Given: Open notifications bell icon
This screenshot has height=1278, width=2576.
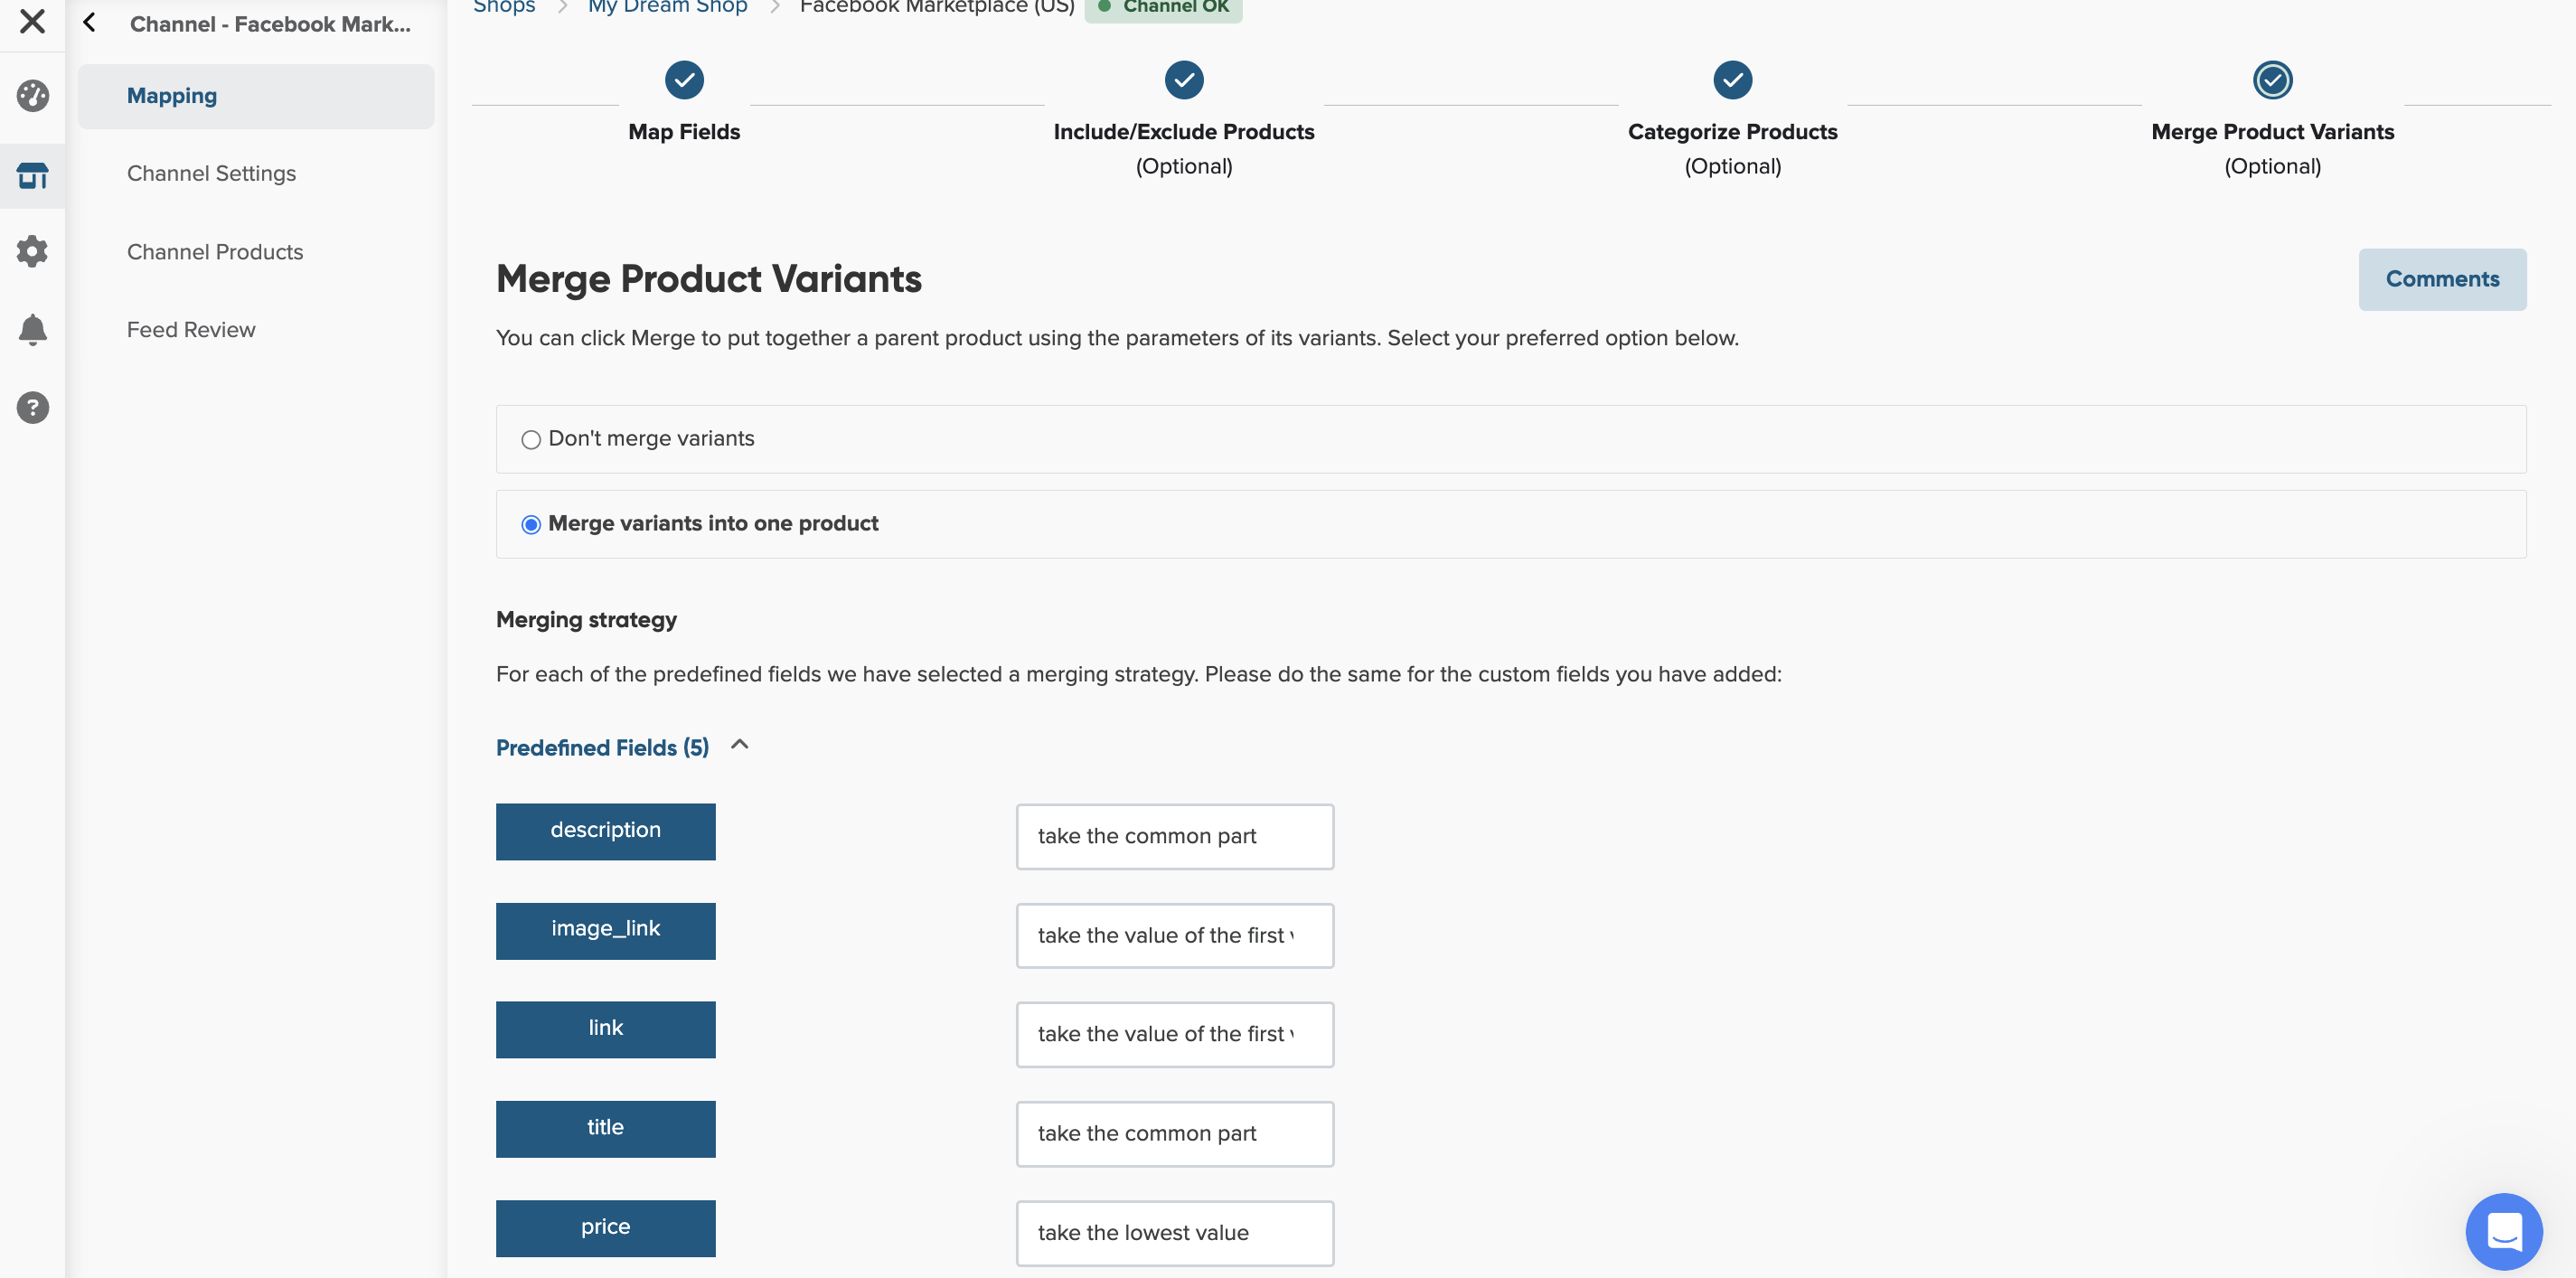Looking at the screenshot, I should click(x=32, y=329).
